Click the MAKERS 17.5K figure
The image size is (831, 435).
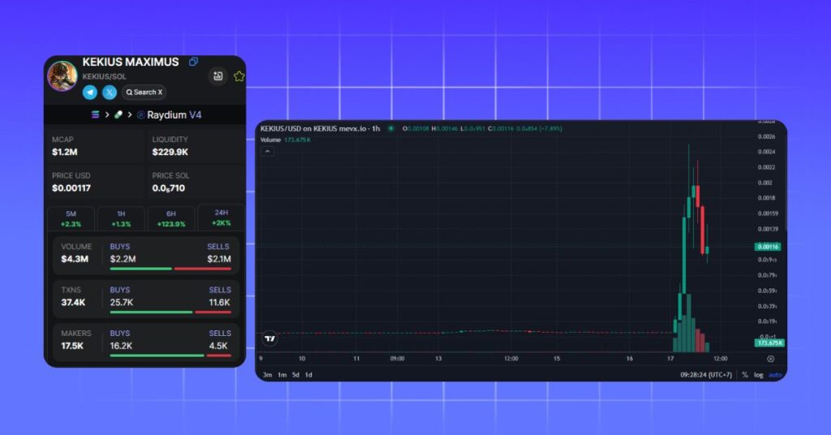pyautogui.click(x=72, y=346)
